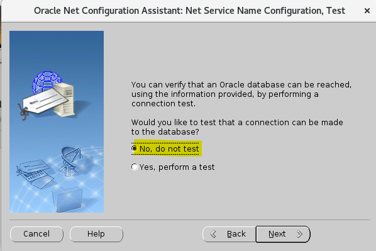Close the Net Service Name Configuration window
The width and height of the screenshot is (376, 251).
pyautogui.click(x=367, y=11)
